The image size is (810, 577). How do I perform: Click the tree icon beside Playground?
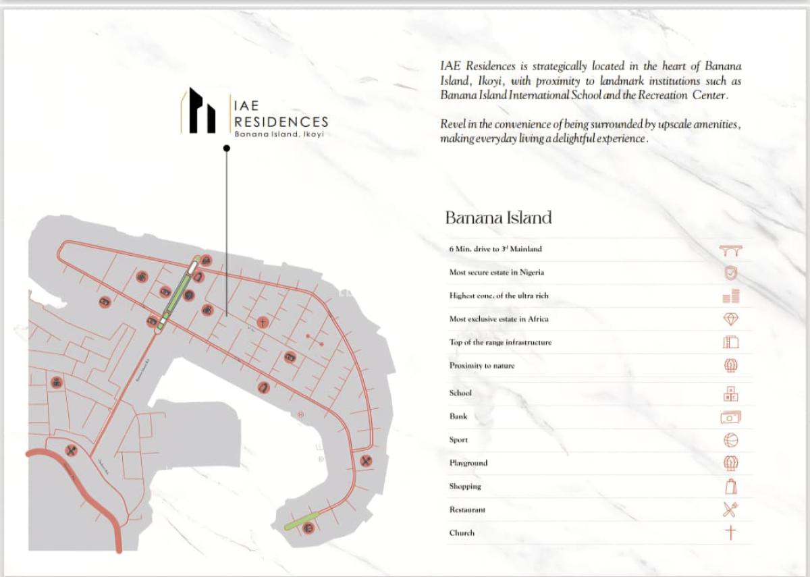tap(730, 464)
